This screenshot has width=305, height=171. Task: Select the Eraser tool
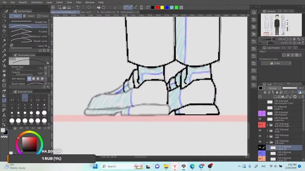click(x=4, y=76)
